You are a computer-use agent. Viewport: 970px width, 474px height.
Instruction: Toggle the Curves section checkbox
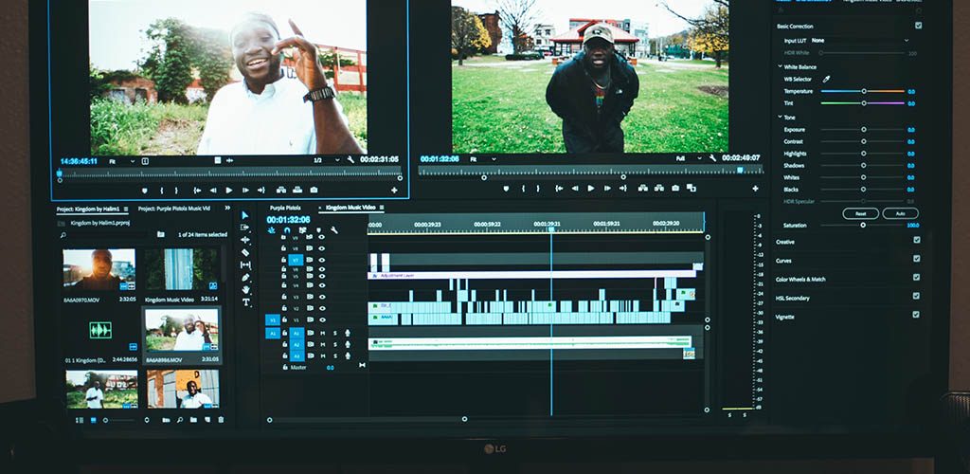(x=916, y=260)
